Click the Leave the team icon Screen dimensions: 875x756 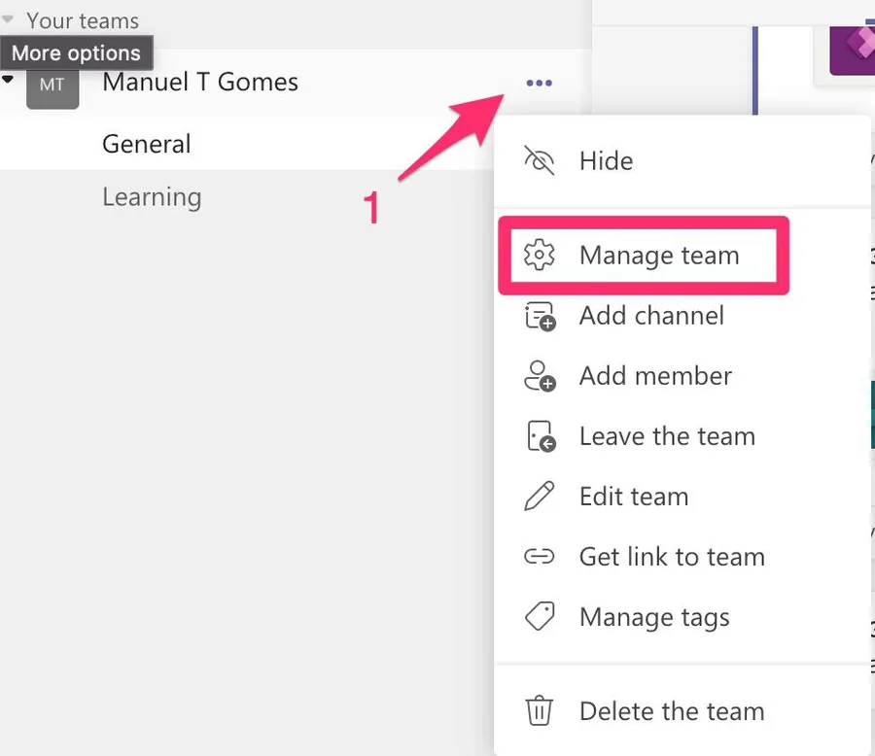[x=540, y=437]
